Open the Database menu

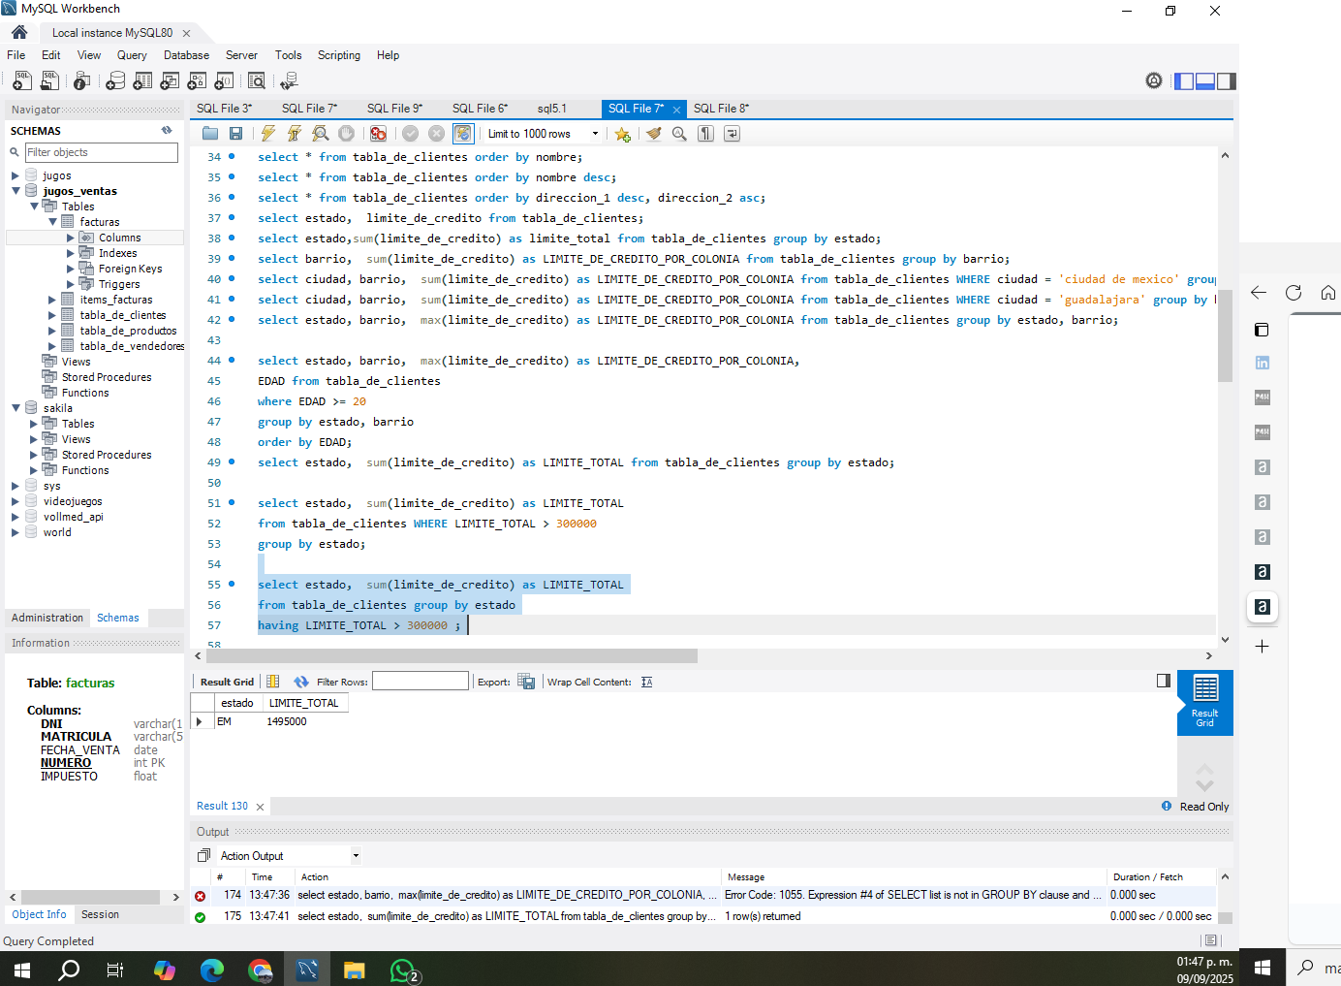[186, 55]
